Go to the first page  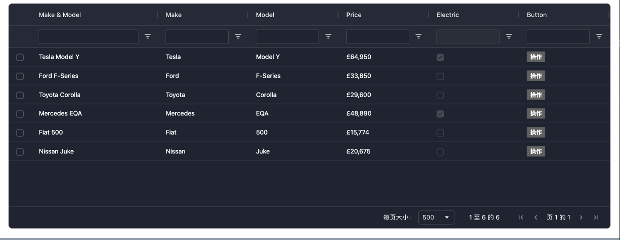(521, 217)
